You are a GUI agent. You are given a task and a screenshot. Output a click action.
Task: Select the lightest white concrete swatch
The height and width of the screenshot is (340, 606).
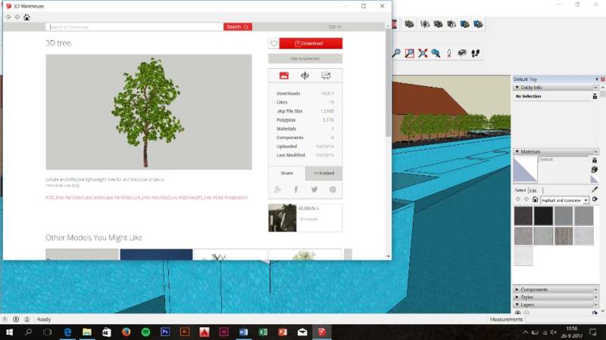pos(523,255)
